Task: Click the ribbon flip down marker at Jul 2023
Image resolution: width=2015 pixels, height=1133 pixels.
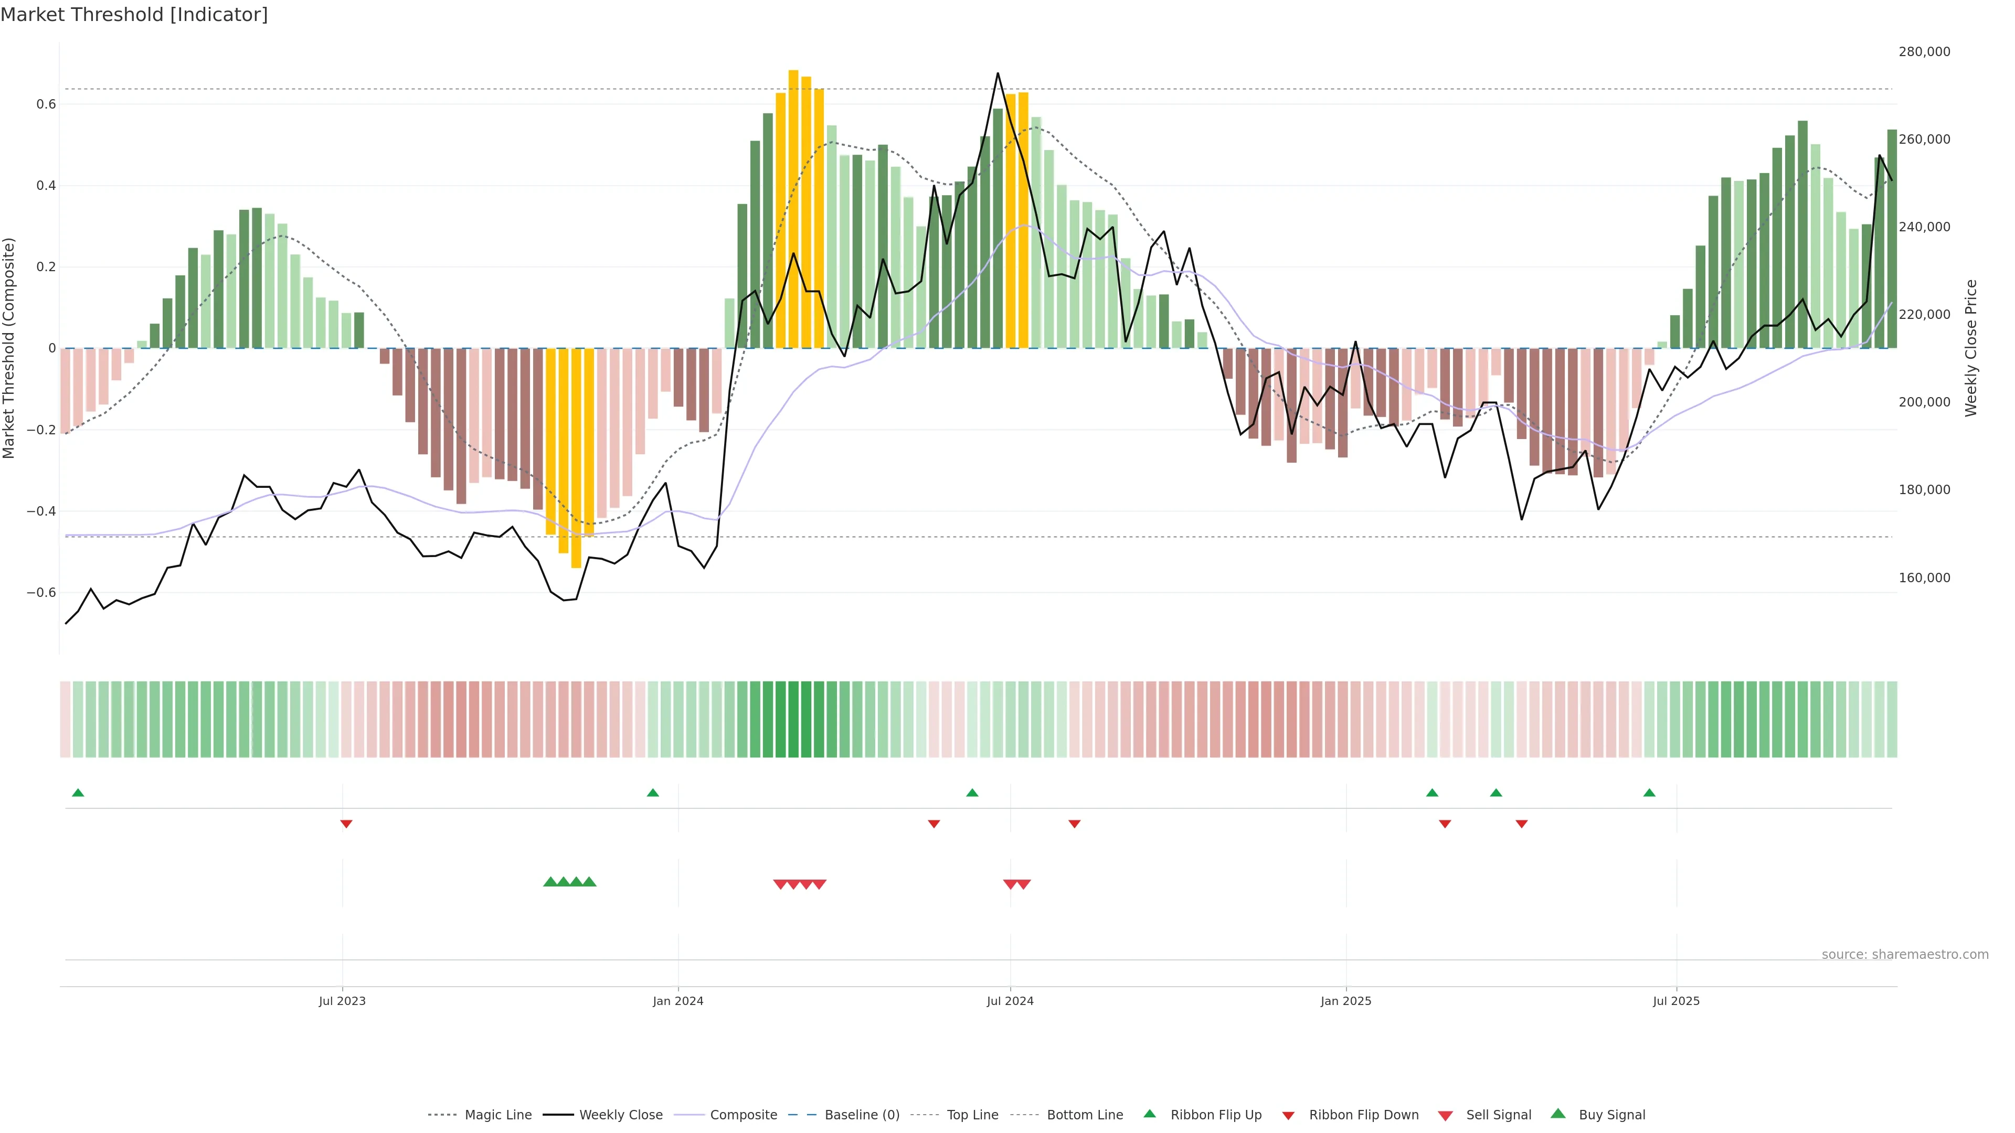Action: click(346, 824)
